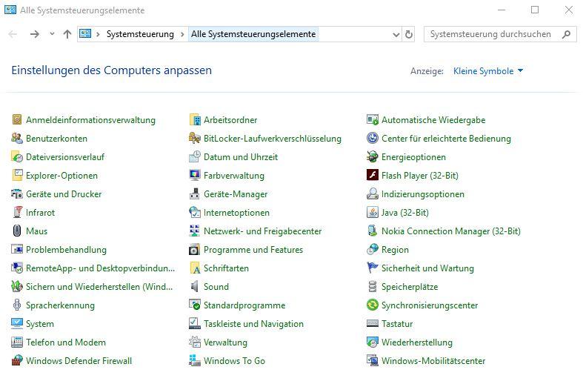Click the Center für erleichterte Bedienung icon
Screen dimensions: 583x384
click(372, 138)
